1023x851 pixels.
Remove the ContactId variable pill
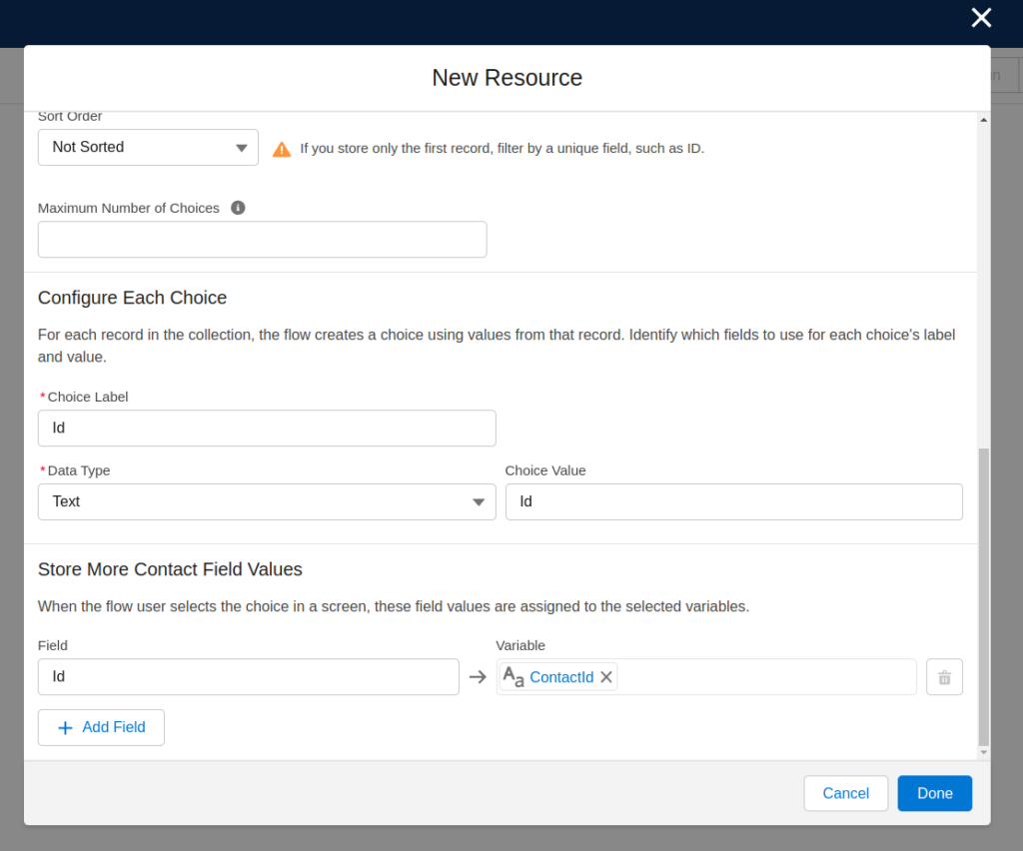tap(605, 677)
